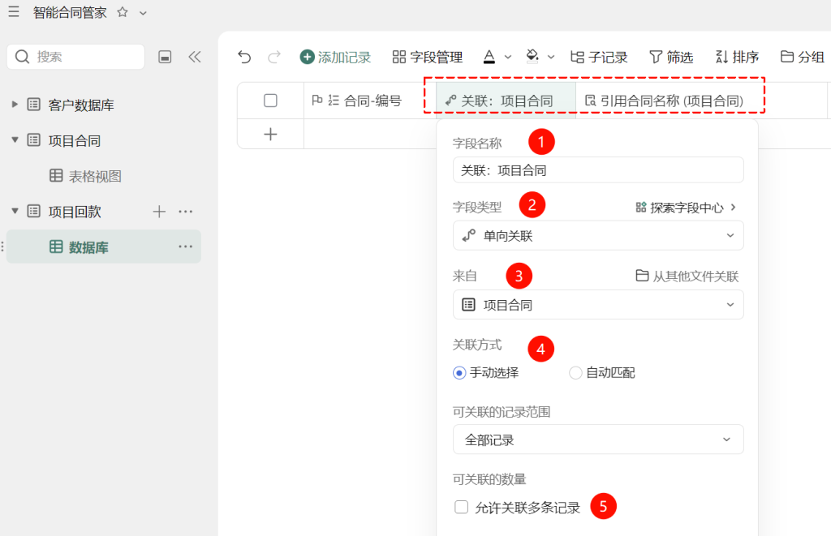Open the 单向关联 field type dropdown

click(598, 236)
